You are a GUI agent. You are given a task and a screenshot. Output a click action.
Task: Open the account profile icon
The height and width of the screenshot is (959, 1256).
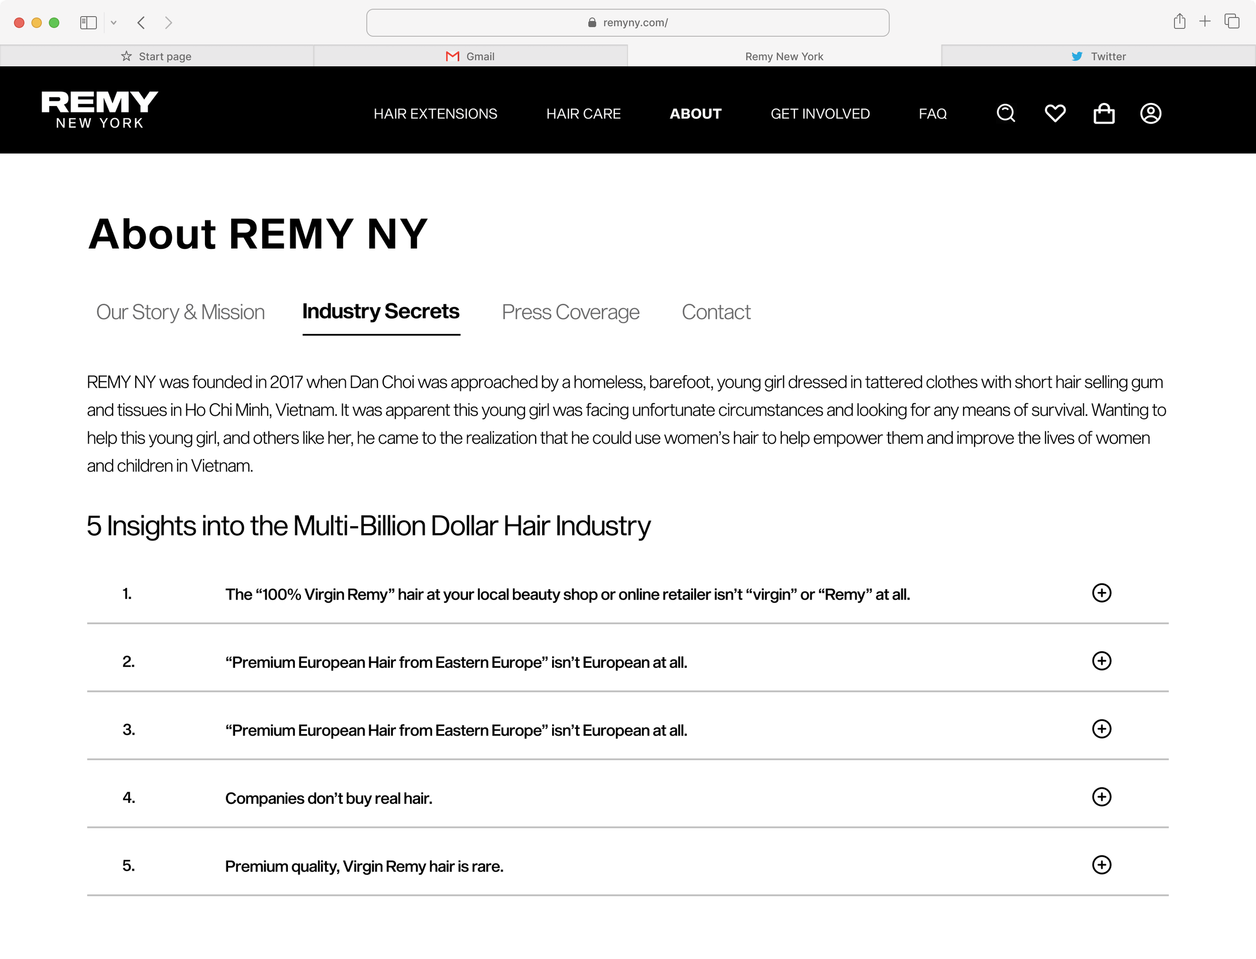point(1150,113)
